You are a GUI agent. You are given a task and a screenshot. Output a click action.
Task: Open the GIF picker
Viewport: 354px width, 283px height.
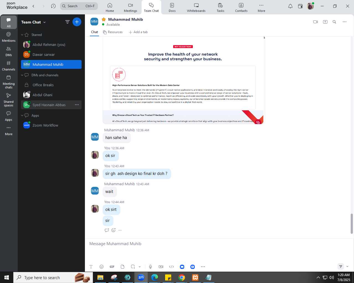[x=112, y=267]
